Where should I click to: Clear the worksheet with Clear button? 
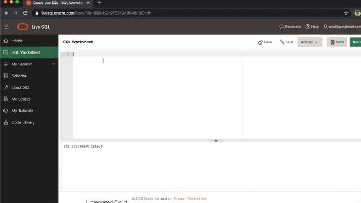pyautogui.click(x=265, y=42)
